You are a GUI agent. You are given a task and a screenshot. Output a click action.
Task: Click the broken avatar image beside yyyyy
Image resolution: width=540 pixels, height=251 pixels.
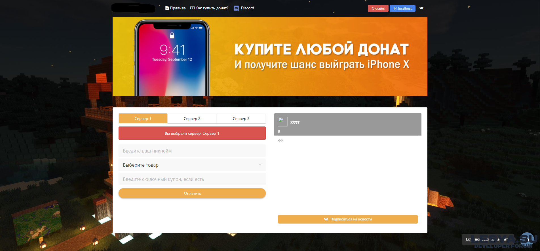point(282,122)
